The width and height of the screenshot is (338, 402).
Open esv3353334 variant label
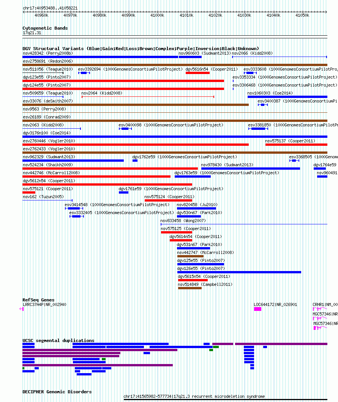[285, 77]
